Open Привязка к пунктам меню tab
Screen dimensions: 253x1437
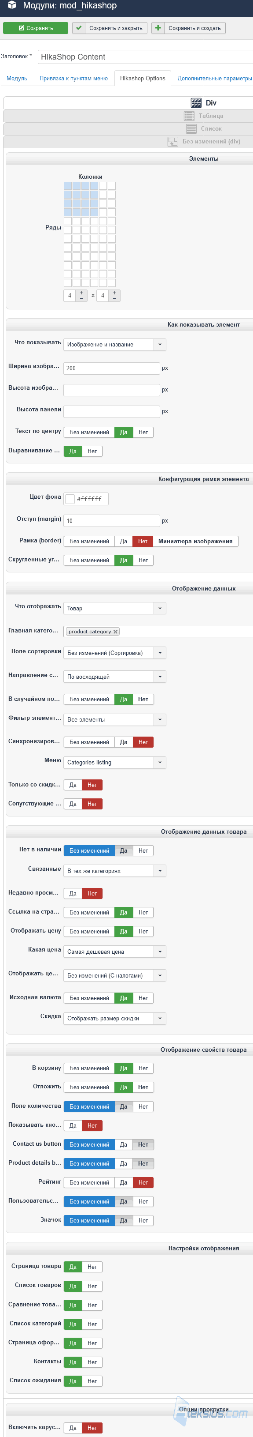coord(73,78)
